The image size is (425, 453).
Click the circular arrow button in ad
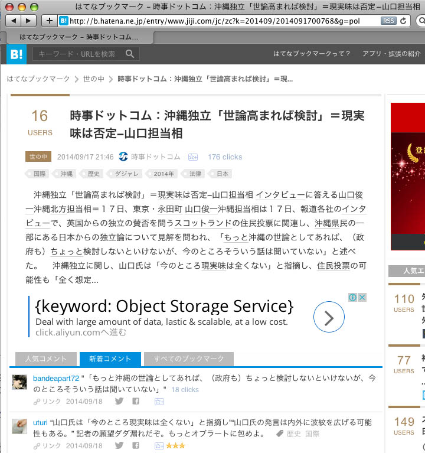pos(329,317)
